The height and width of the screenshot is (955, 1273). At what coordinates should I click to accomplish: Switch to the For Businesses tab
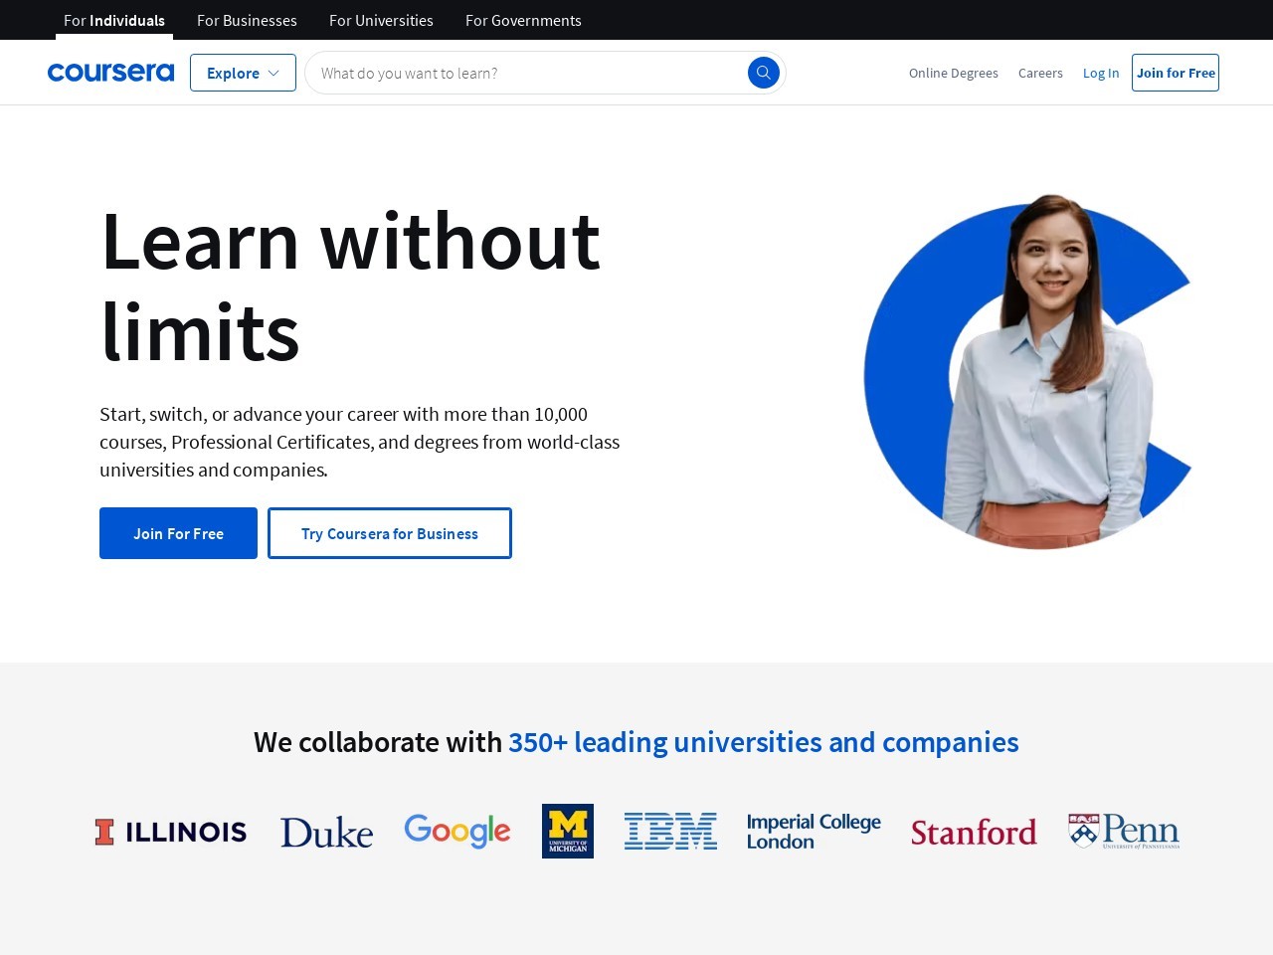pos(247,20)
